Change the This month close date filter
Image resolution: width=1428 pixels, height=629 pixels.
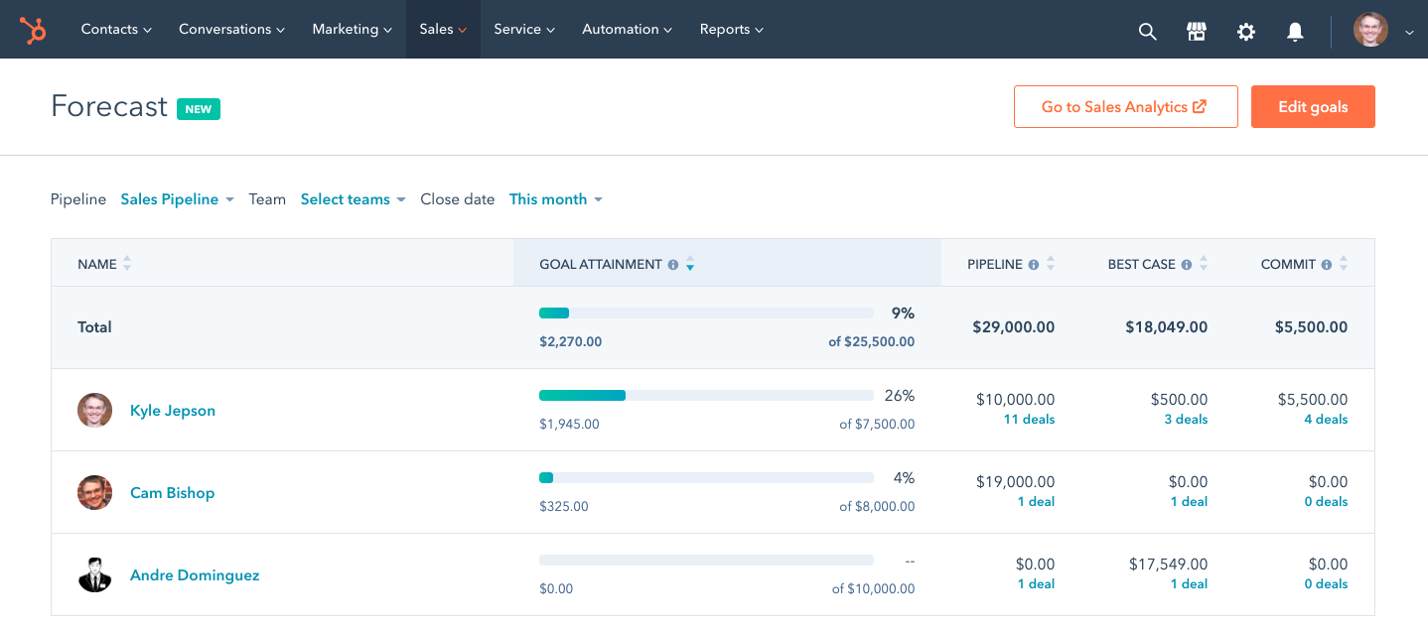click(555, 199)
